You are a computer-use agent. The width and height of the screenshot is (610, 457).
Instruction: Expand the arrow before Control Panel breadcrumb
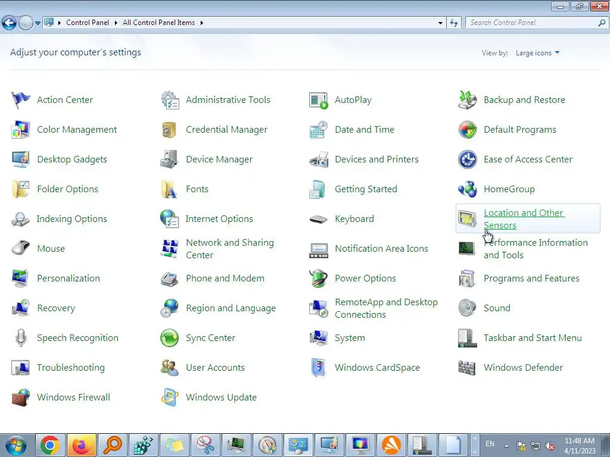coord(60,23)
